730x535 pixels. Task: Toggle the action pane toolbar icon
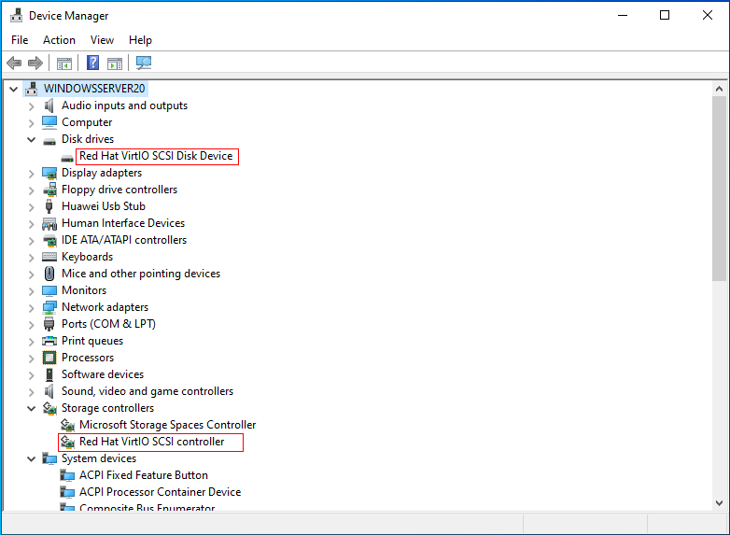click(115, 63)
